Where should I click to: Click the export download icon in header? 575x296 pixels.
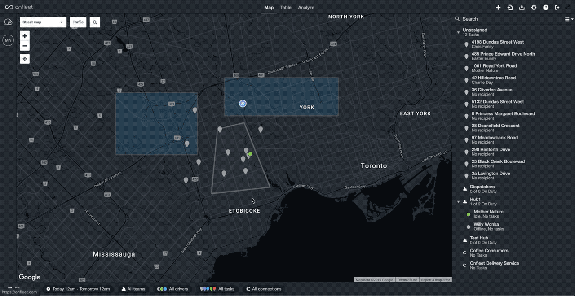tap(522, 8)
